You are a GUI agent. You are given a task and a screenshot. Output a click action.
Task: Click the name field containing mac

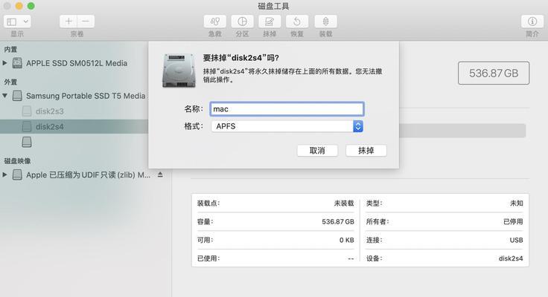coord(287,109)
